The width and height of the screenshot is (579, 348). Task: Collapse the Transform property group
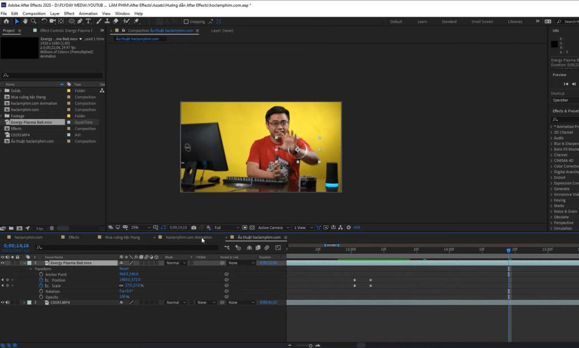(x=31, y=268)
